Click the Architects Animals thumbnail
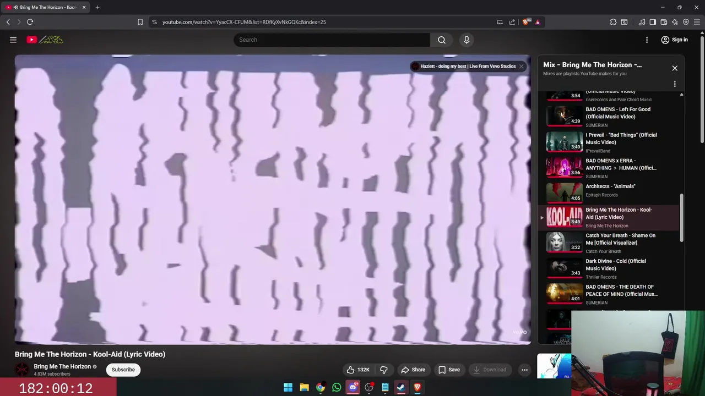 pos(564,193)
